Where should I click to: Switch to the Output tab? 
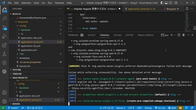92,35
